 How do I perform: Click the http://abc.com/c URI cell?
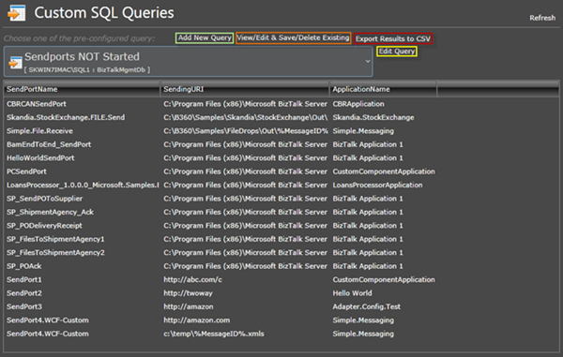[x=192, y=279]
